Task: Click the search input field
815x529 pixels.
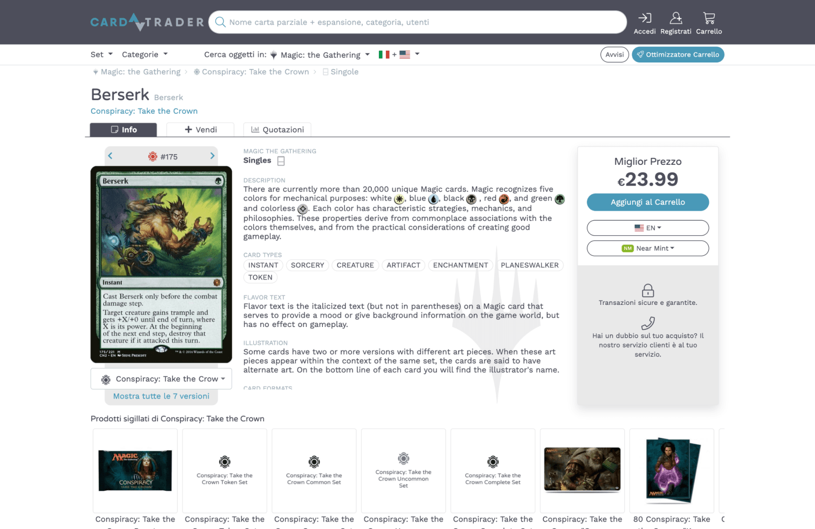Action: tap(418, 22)
